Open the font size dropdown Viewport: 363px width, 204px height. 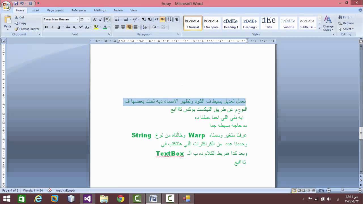(x=89, y=20)
